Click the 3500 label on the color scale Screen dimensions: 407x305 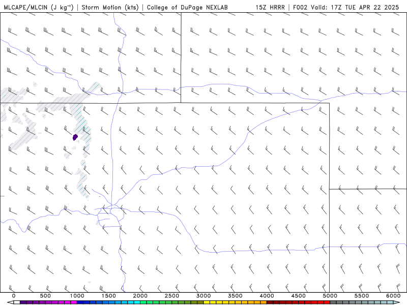[235, 296]
